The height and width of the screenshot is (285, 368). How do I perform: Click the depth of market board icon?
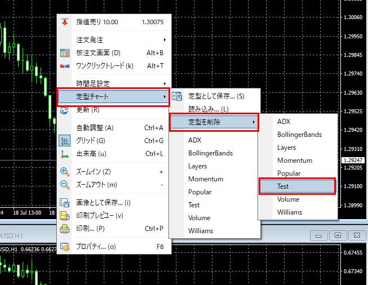coord(65,53)
